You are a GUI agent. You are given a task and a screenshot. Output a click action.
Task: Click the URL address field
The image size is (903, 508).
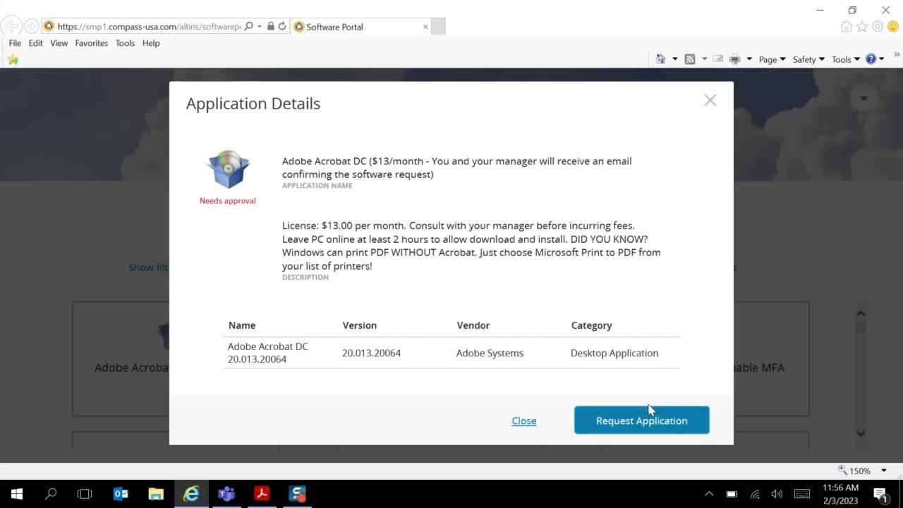(148, 27)
